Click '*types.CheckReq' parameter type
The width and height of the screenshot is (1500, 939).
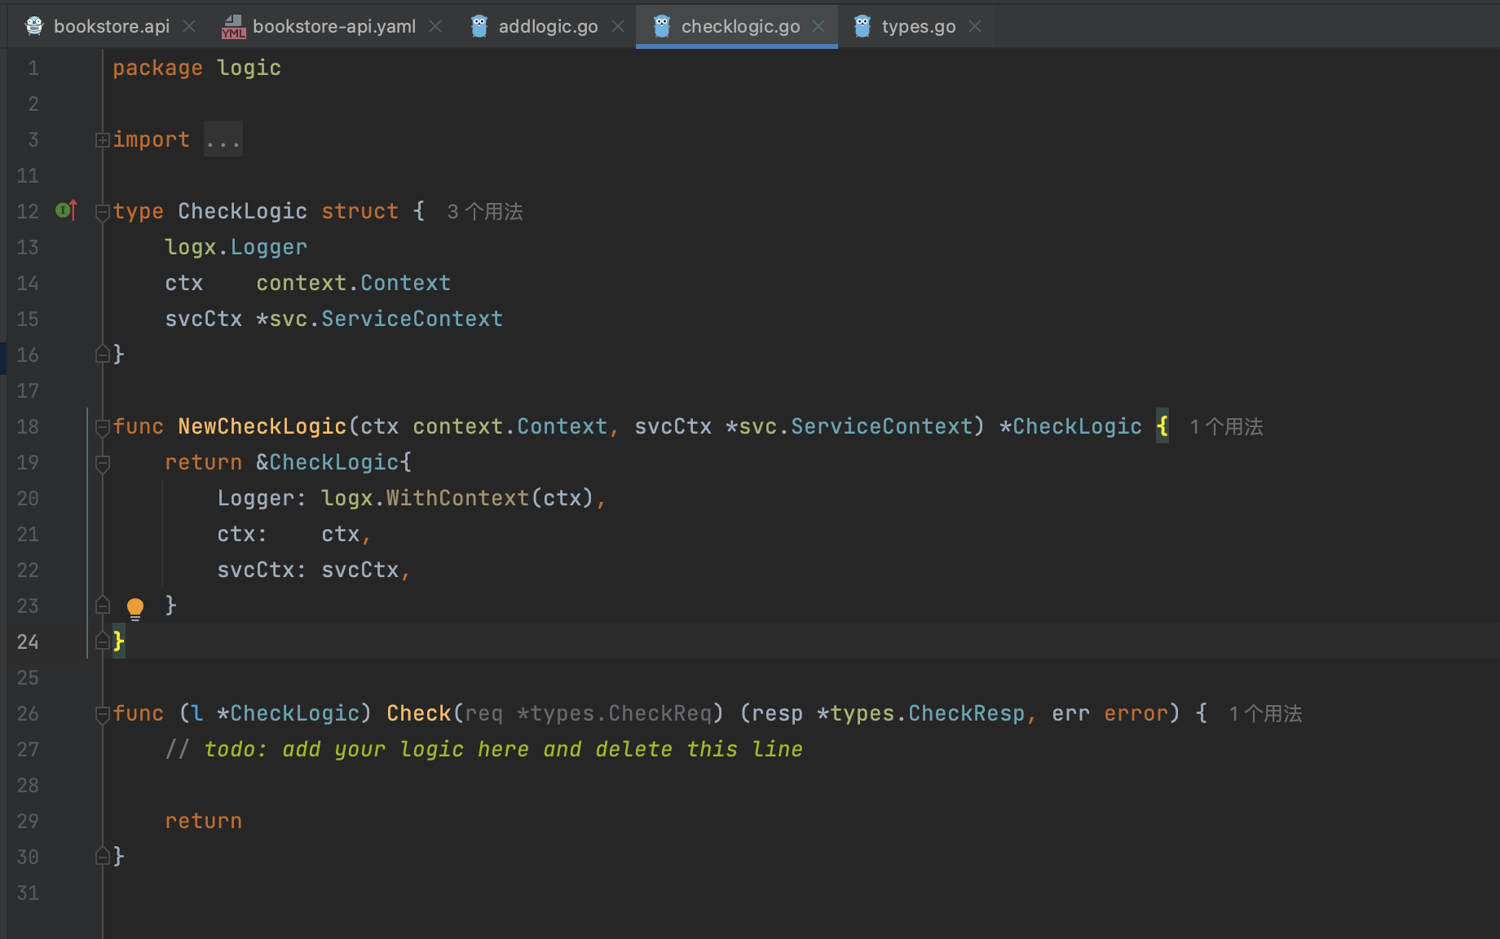coord(614,713)
